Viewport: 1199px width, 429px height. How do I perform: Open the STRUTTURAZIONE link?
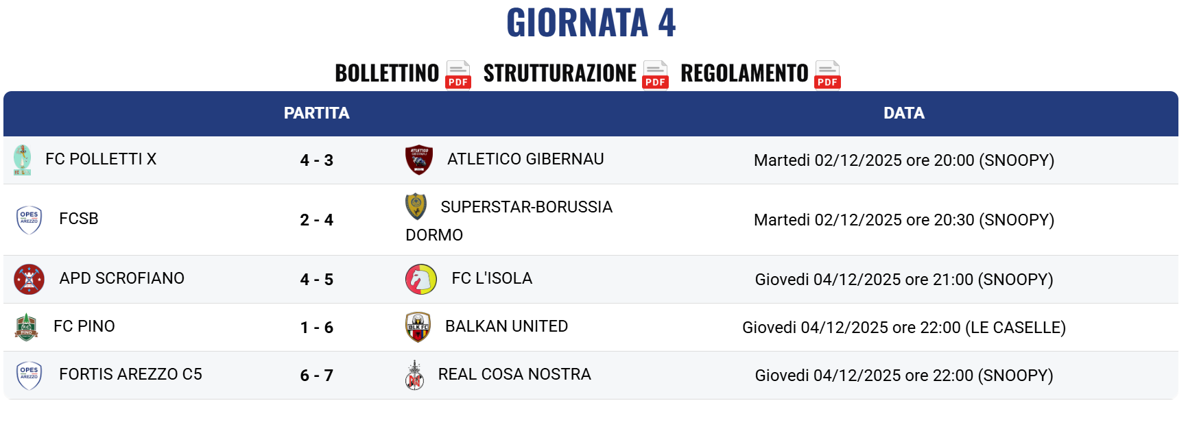point(560,73)
